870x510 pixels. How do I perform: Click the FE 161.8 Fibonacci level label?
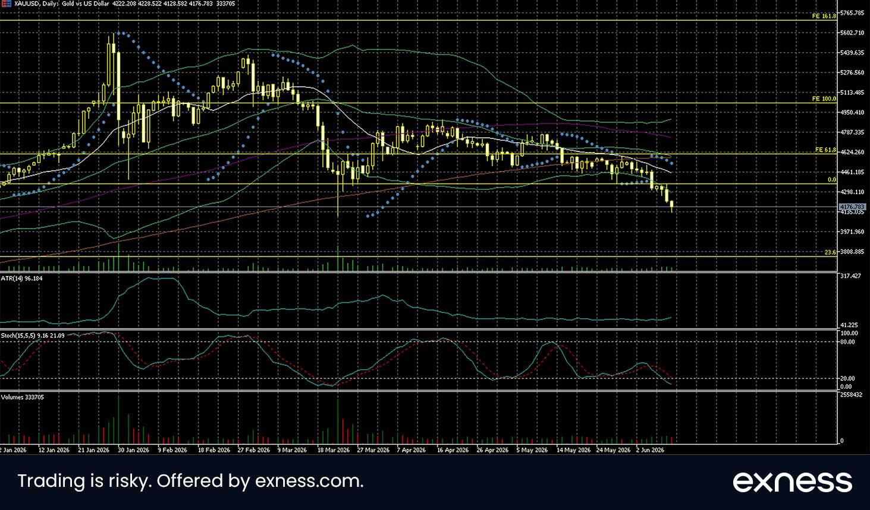pos(824,16)
